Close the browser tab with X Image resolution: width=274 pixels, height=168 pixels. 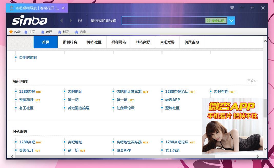pyautogui.click(x=63, y=8)
